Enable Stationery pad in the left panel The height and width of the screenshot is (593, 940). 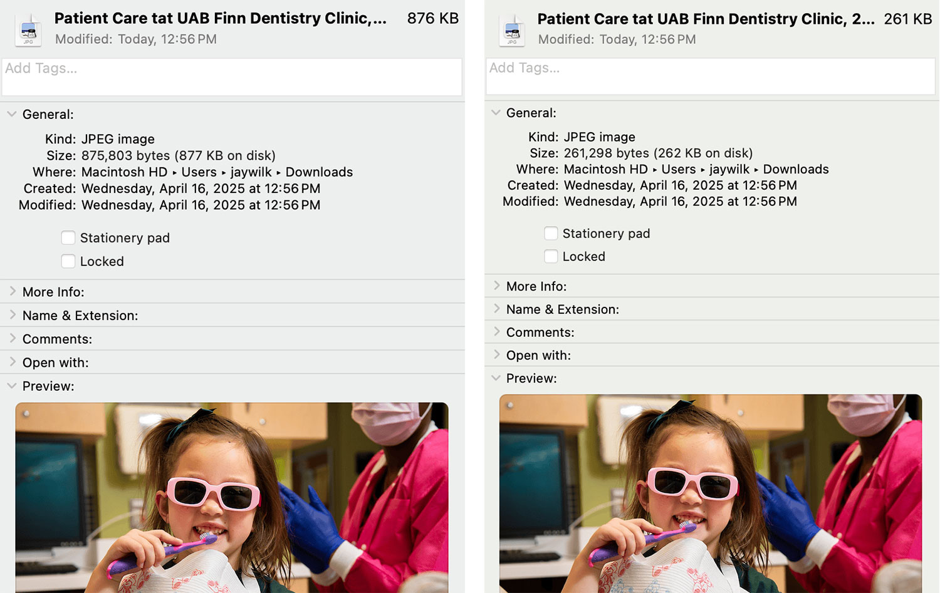tap(68, 238)
